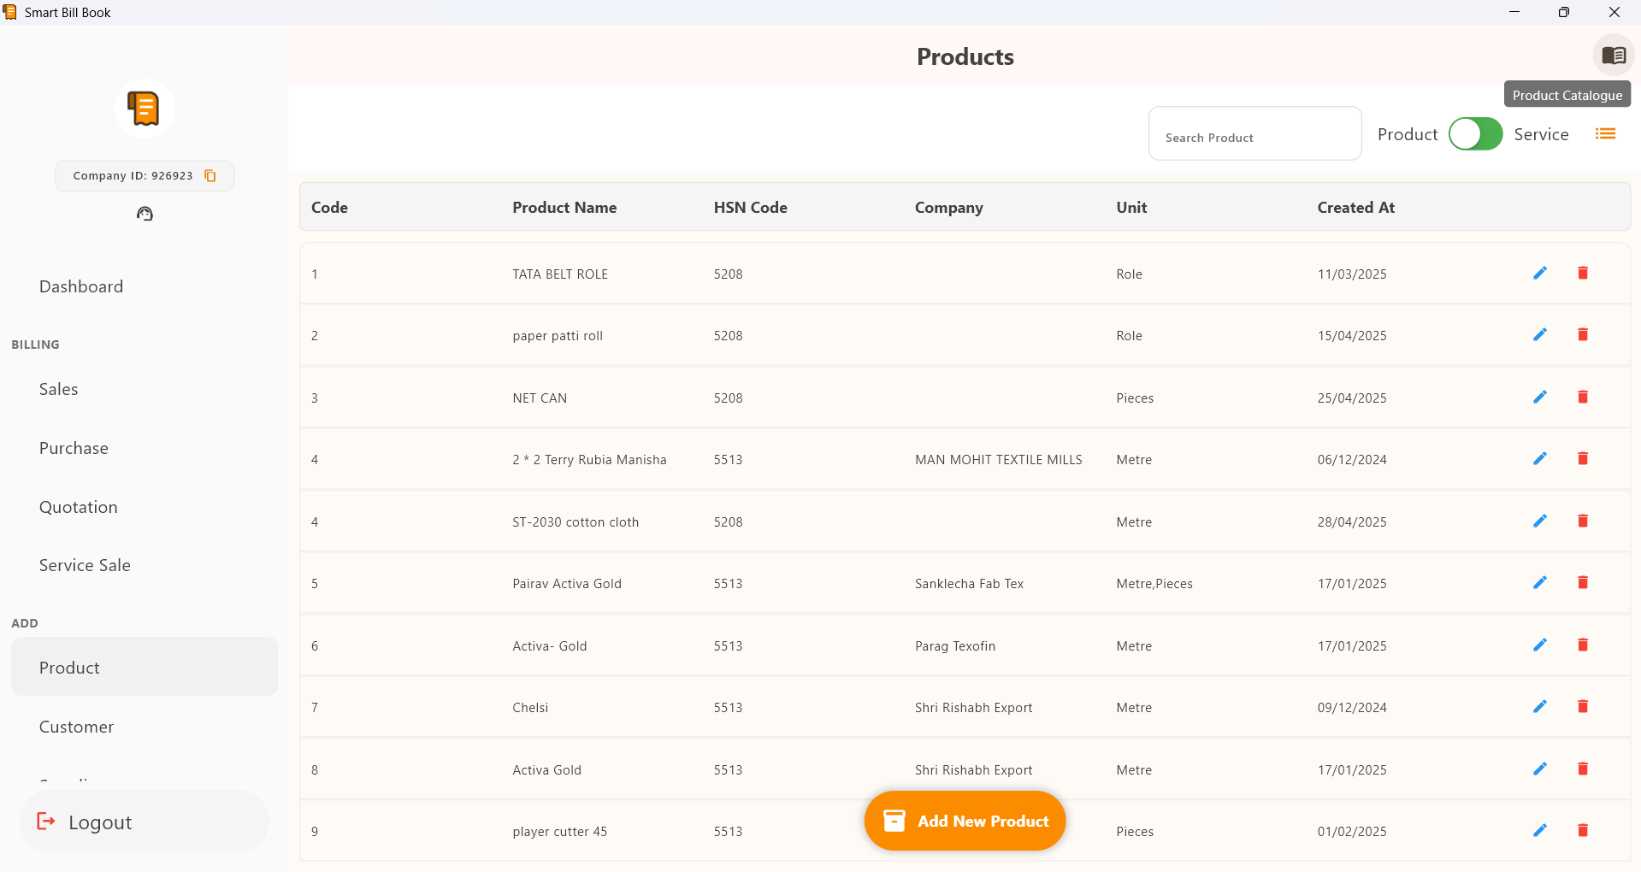The height and width of the screenshot is (872, 1641).
Task: Delete the paper patti roll product
Action: (1582, 335)
